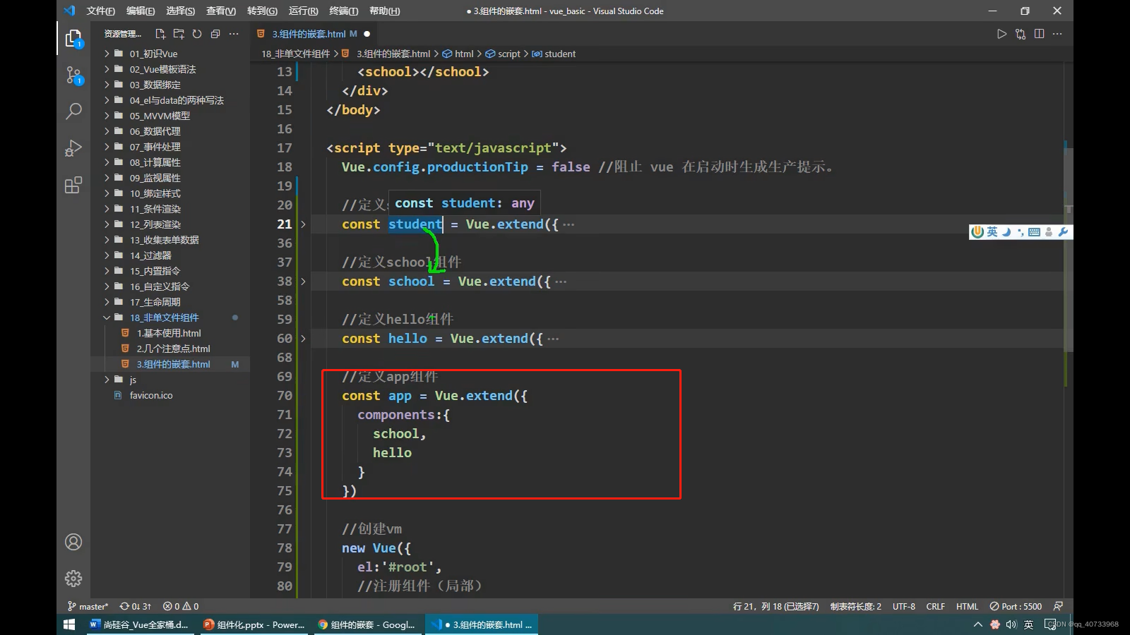Open the Run and Debug view
The height and width of the screenshot is (635, 1130).
point(73,147)
